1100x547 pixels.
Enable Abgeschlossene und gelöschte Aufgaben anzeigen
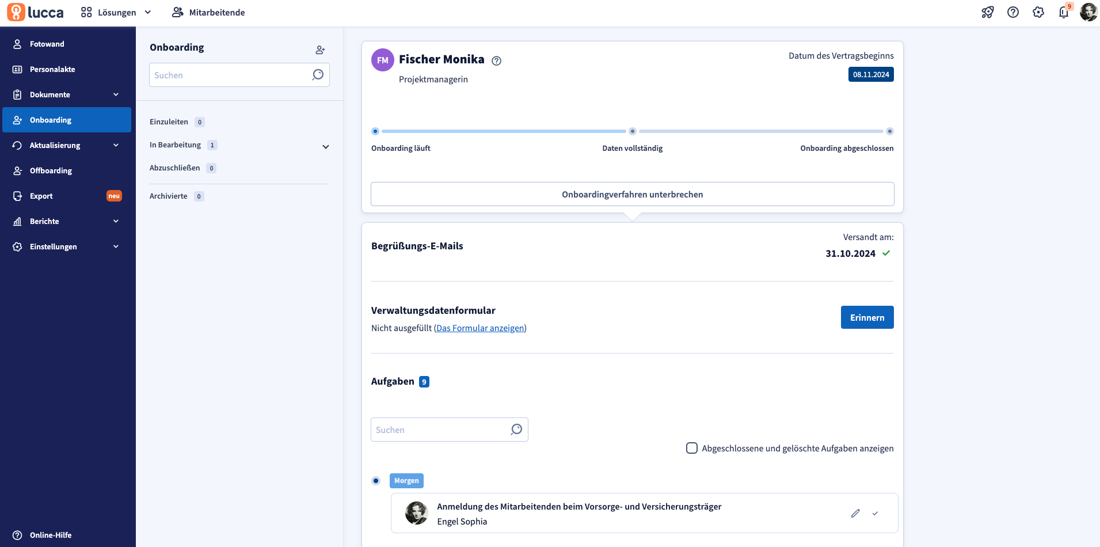(x=692, y=448)
